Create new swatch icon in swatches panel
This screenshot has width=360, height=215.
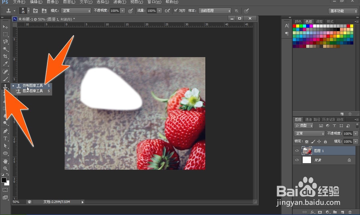click(342, 114)
